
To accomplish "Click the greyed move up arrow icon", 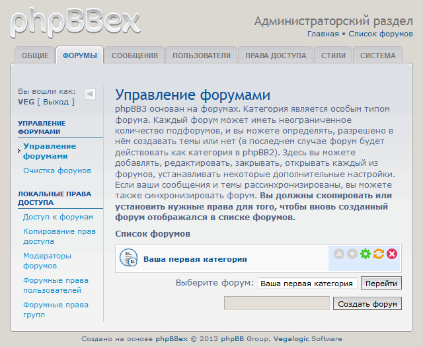I will point(339,254).
